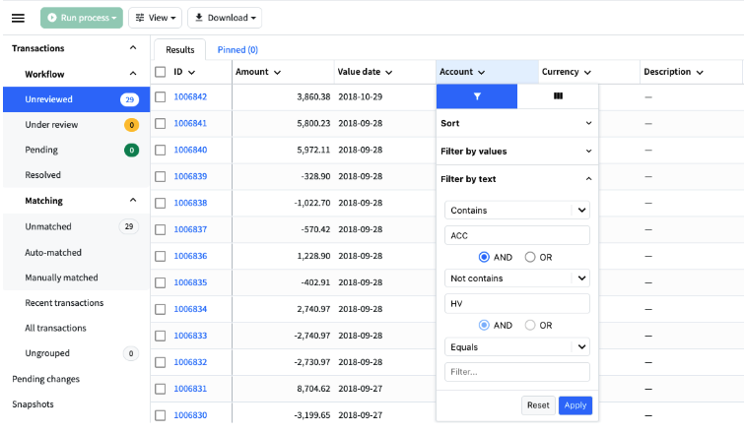Open Pending changes
Image resolution: width=744 pixels, height=433 pixels.
[45, 379]
